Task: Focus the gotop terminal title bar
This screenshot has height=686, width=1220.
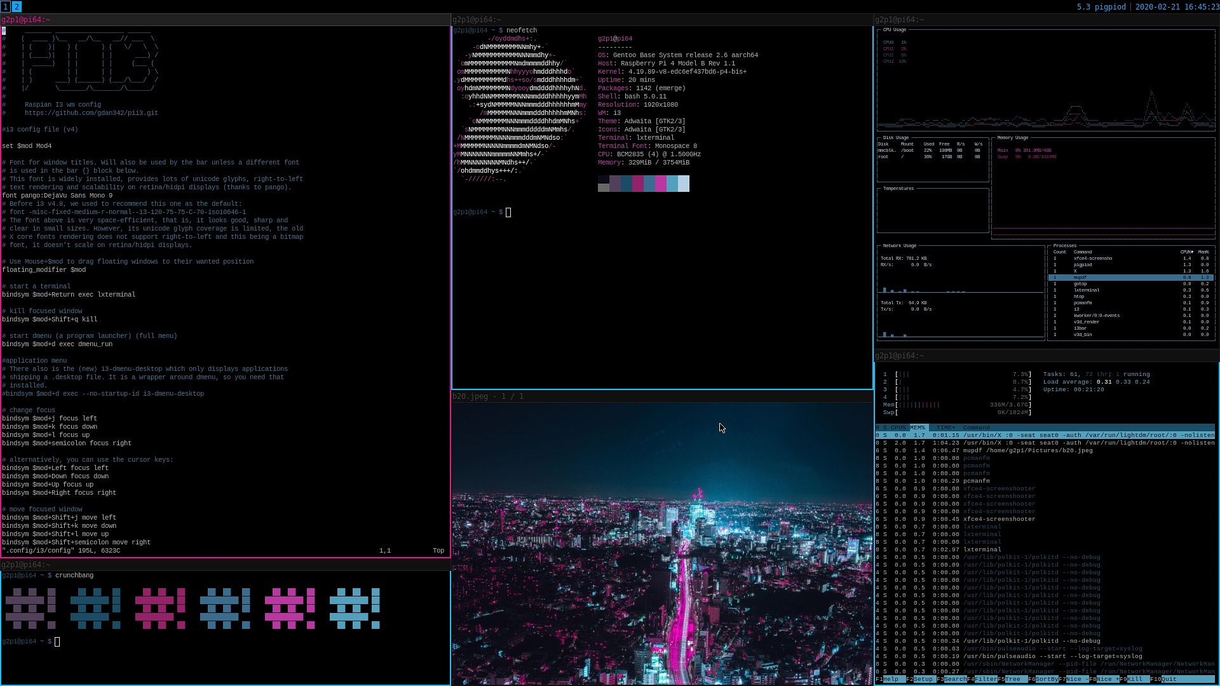Action: pyautogui.click(x=1047, y=20)
